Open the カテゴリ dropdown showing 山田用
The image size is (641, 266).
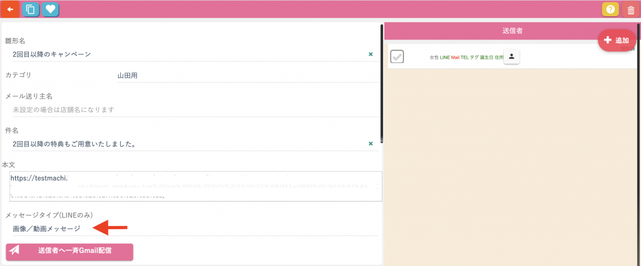[244, 76]
